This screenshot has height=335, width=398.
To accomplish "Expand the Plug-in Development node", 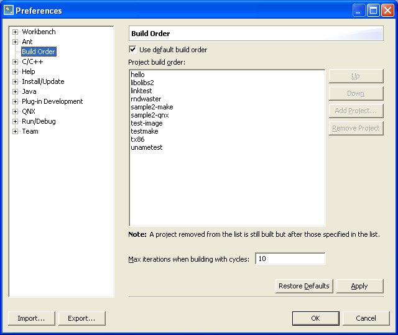I will (x=15, y=101).
